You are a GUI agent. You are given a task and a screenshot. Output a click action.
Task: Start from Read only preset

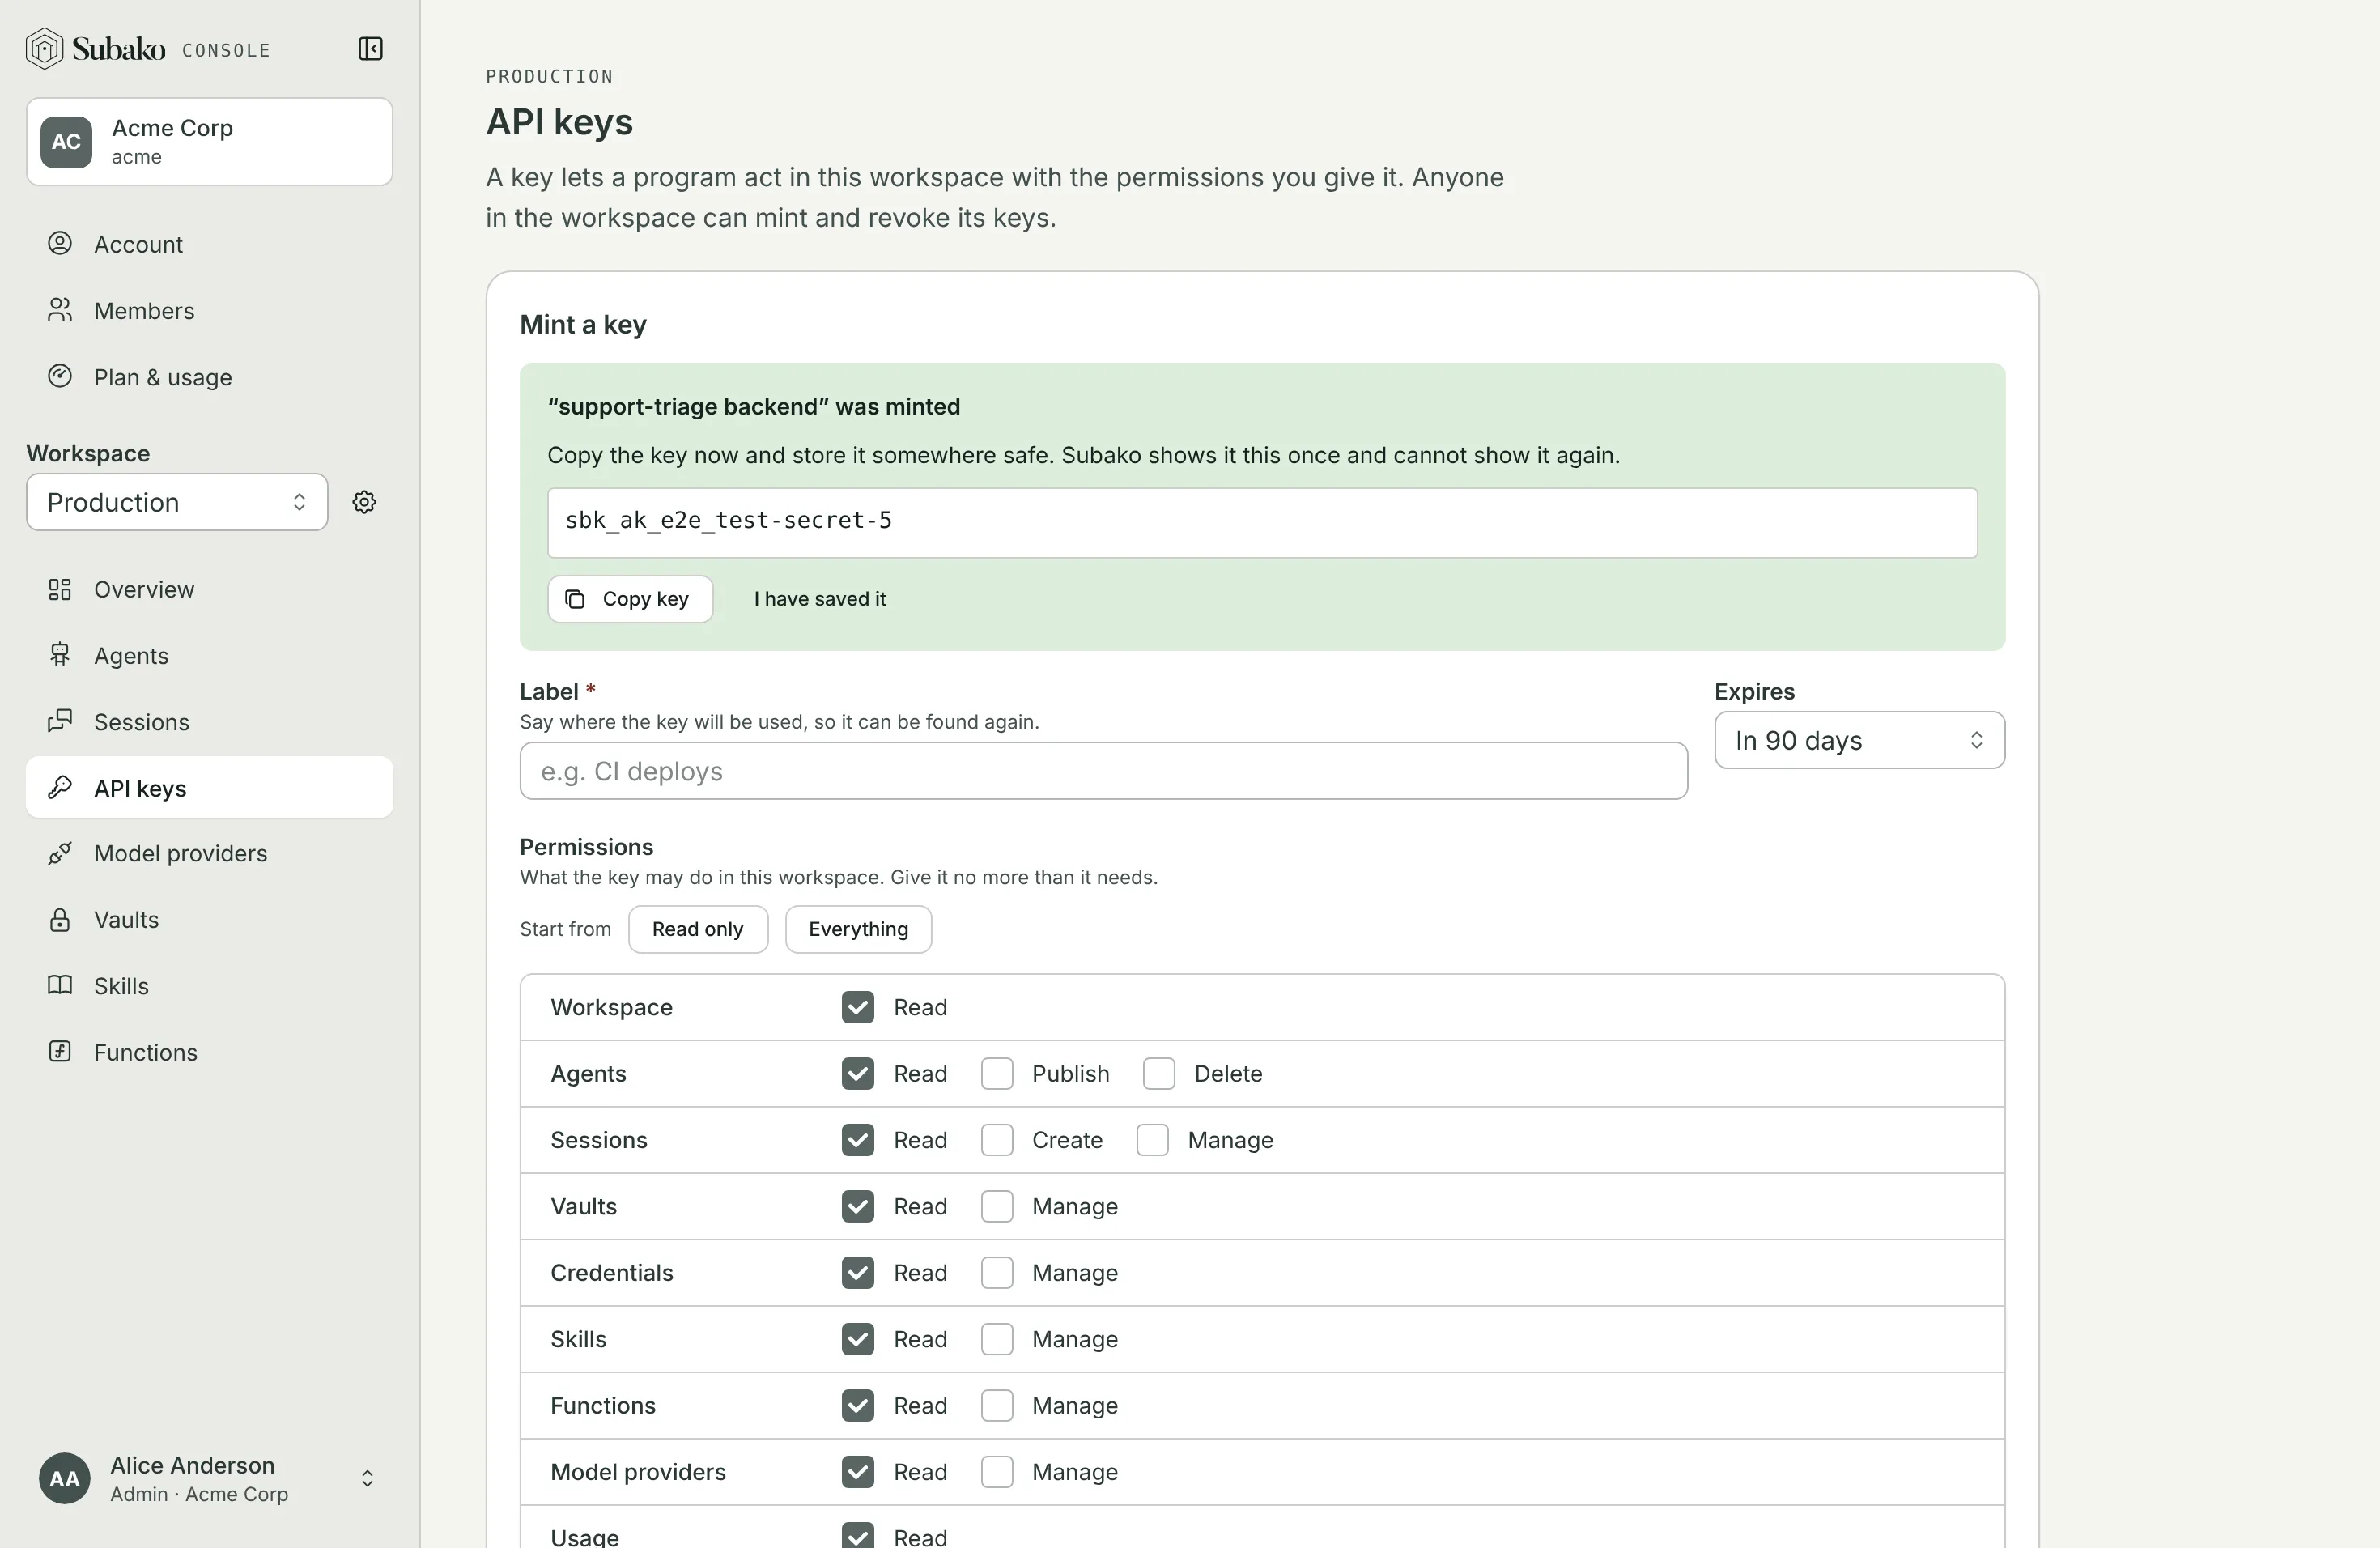click(x=698, y=929)
